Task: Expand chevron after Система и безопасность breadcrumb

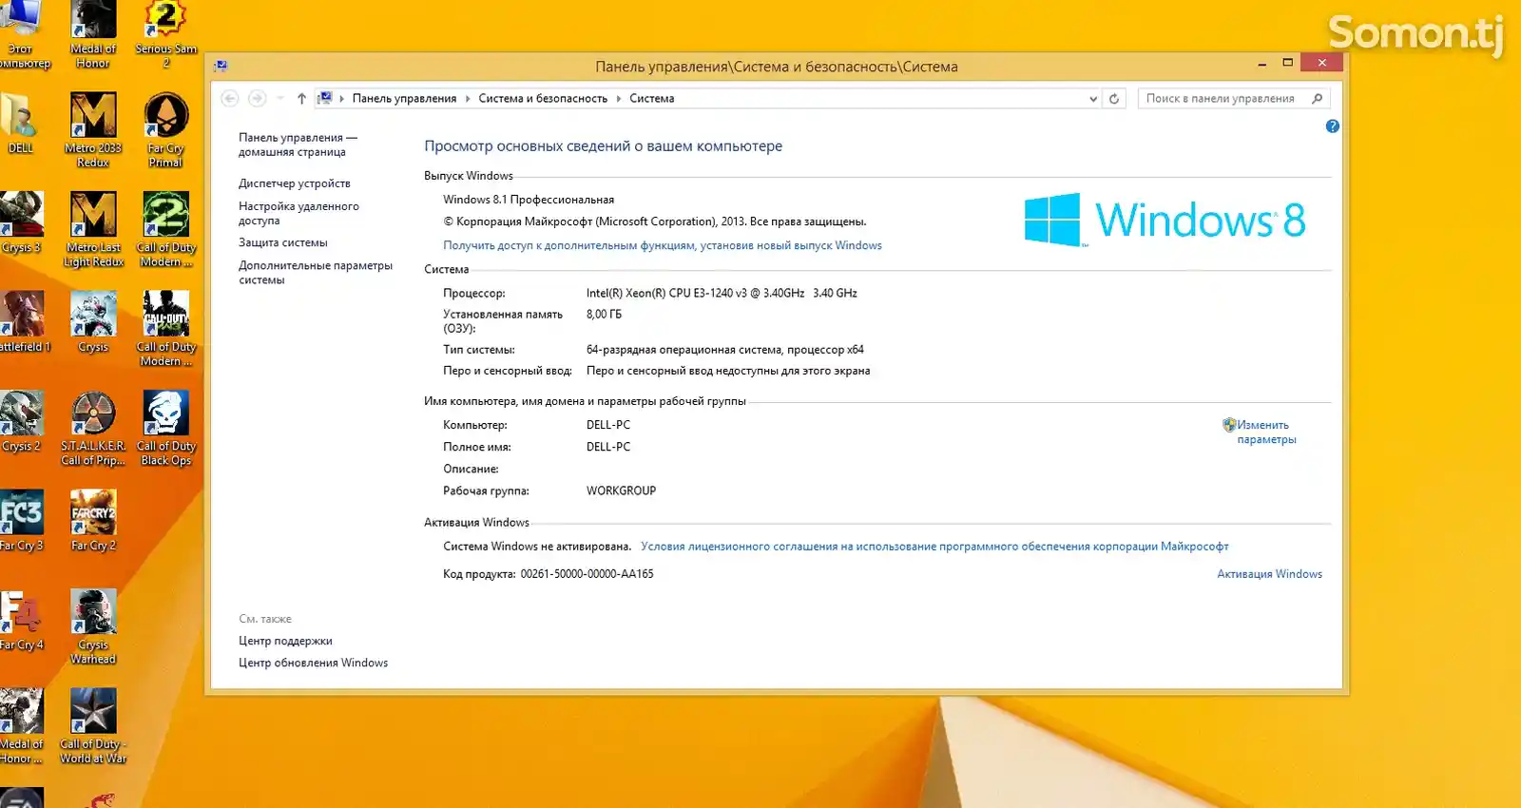Action: (x=619, y=99)
